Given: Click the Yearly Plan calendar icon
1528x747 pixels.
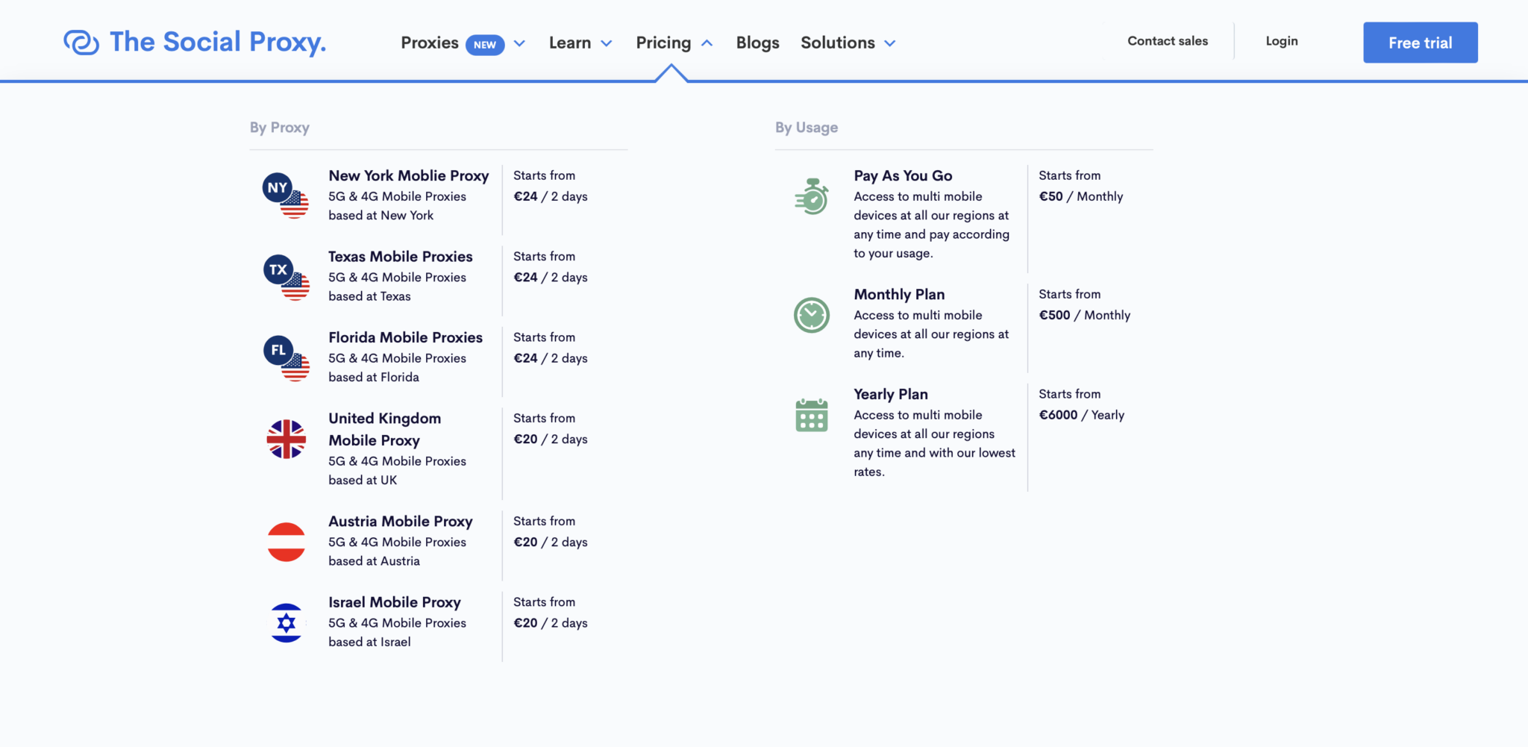Looking at the screenshot, I should click(811, 415).
